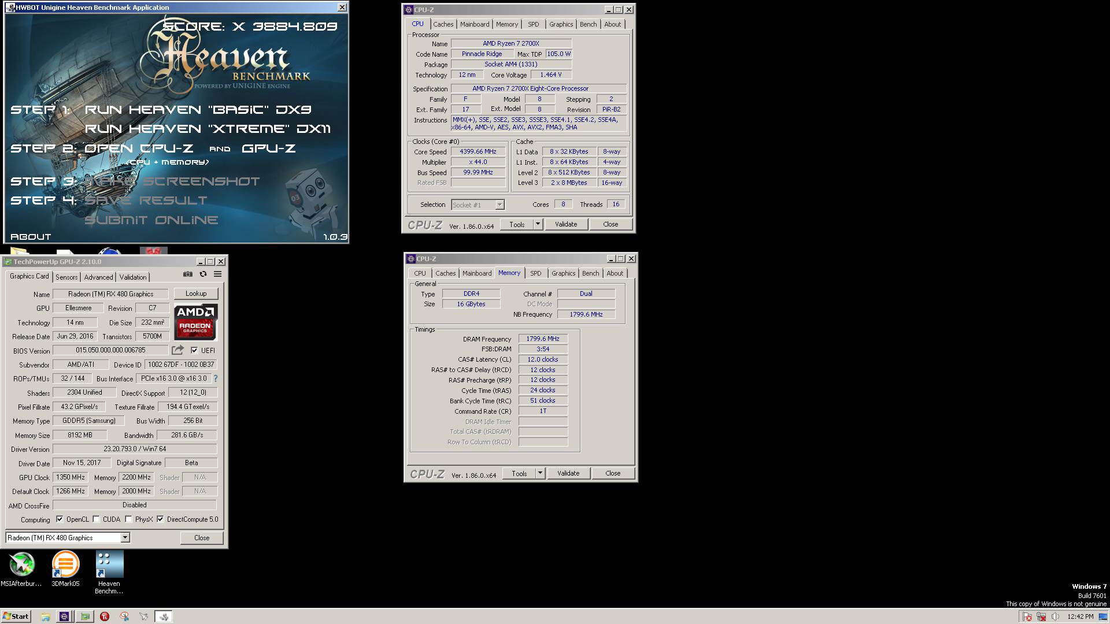Click the red TL taskbar icon
This screenshot has width=1110, height=624.
click(x=105, y=616)
